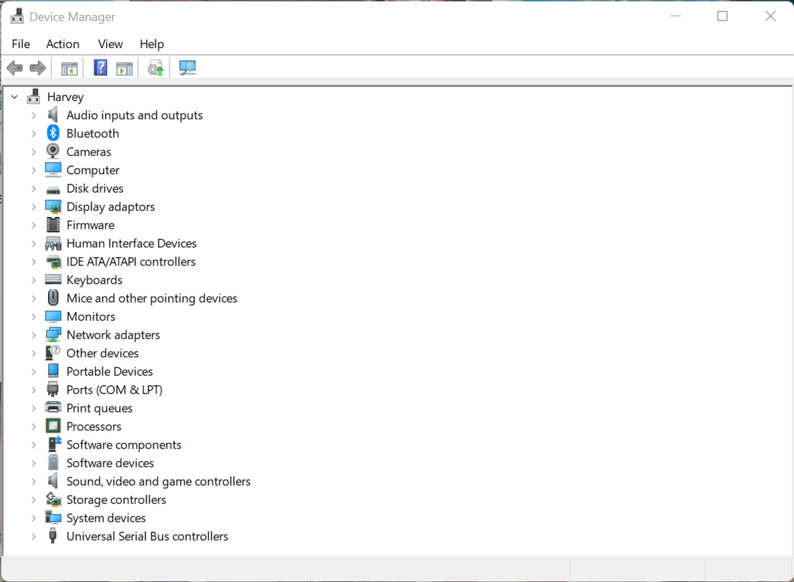Expand the Portable Devices chevron
Image resolution: width=794 pixels, height=582 pixels.
[x=33, y=372]
